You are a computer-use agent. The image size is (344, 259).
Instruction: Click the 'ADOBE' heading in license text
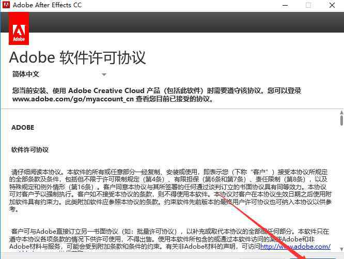pos(23,128)
